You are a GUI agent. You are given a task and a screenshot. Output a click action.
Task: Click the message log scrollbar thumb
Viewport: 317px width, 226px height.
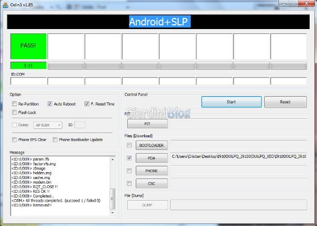(113, 199)
